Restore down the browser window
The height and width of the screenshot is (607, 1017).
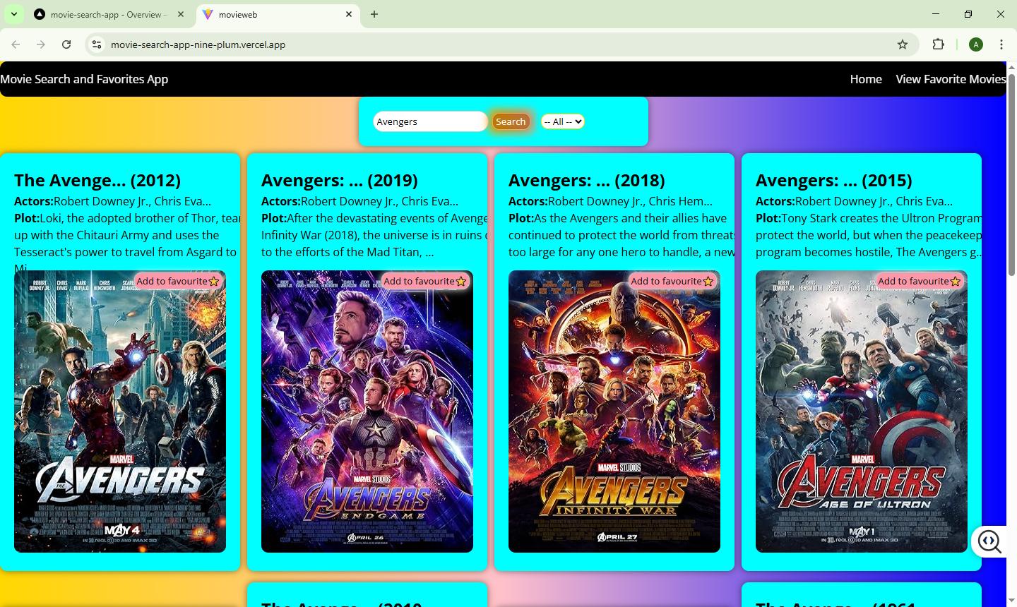(968, 14)
